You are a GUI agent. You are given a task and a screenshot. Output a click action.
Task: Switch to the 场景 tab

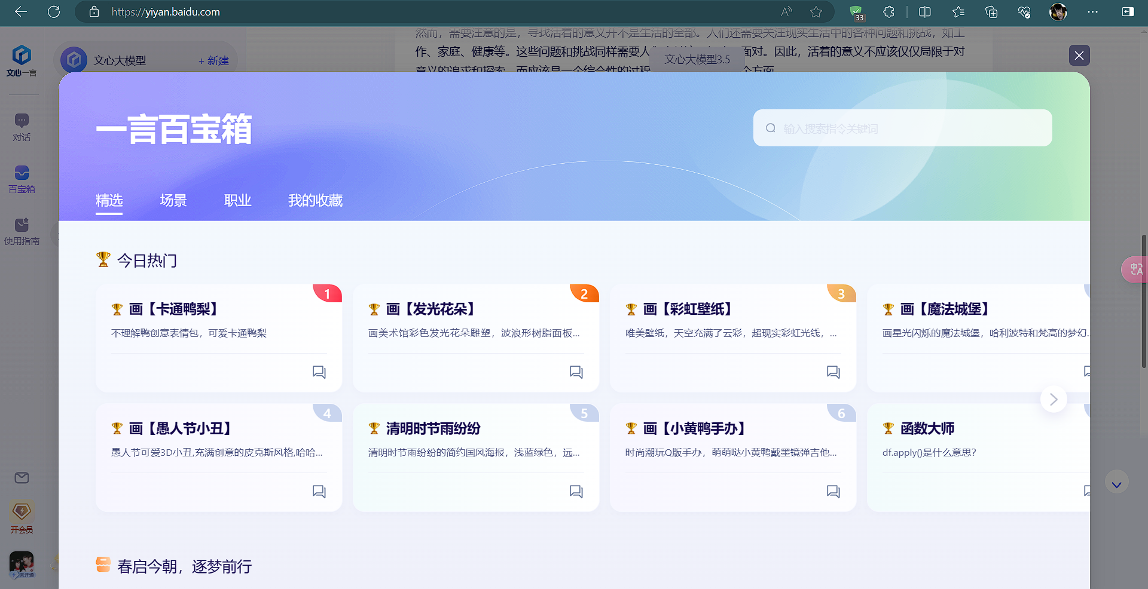173,201
